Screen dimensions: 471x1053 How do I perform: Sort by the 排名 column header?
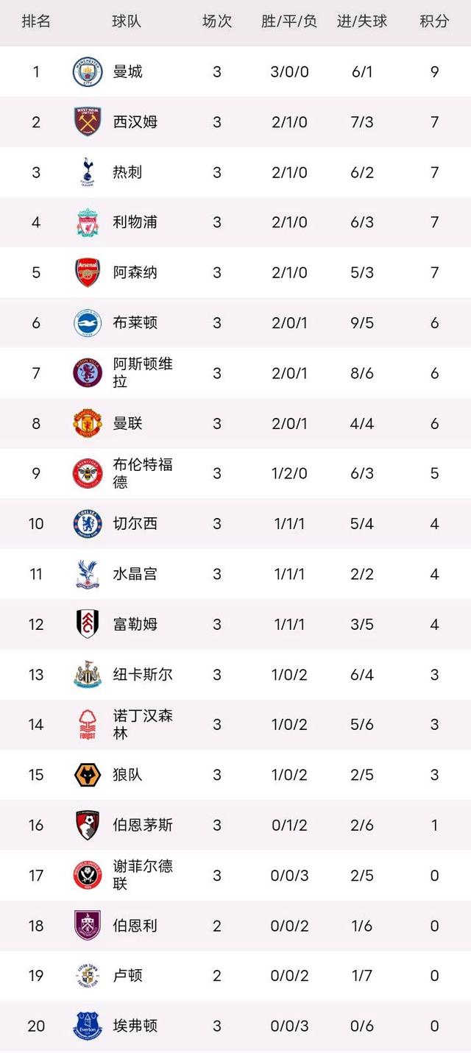[x=36, y=21]
